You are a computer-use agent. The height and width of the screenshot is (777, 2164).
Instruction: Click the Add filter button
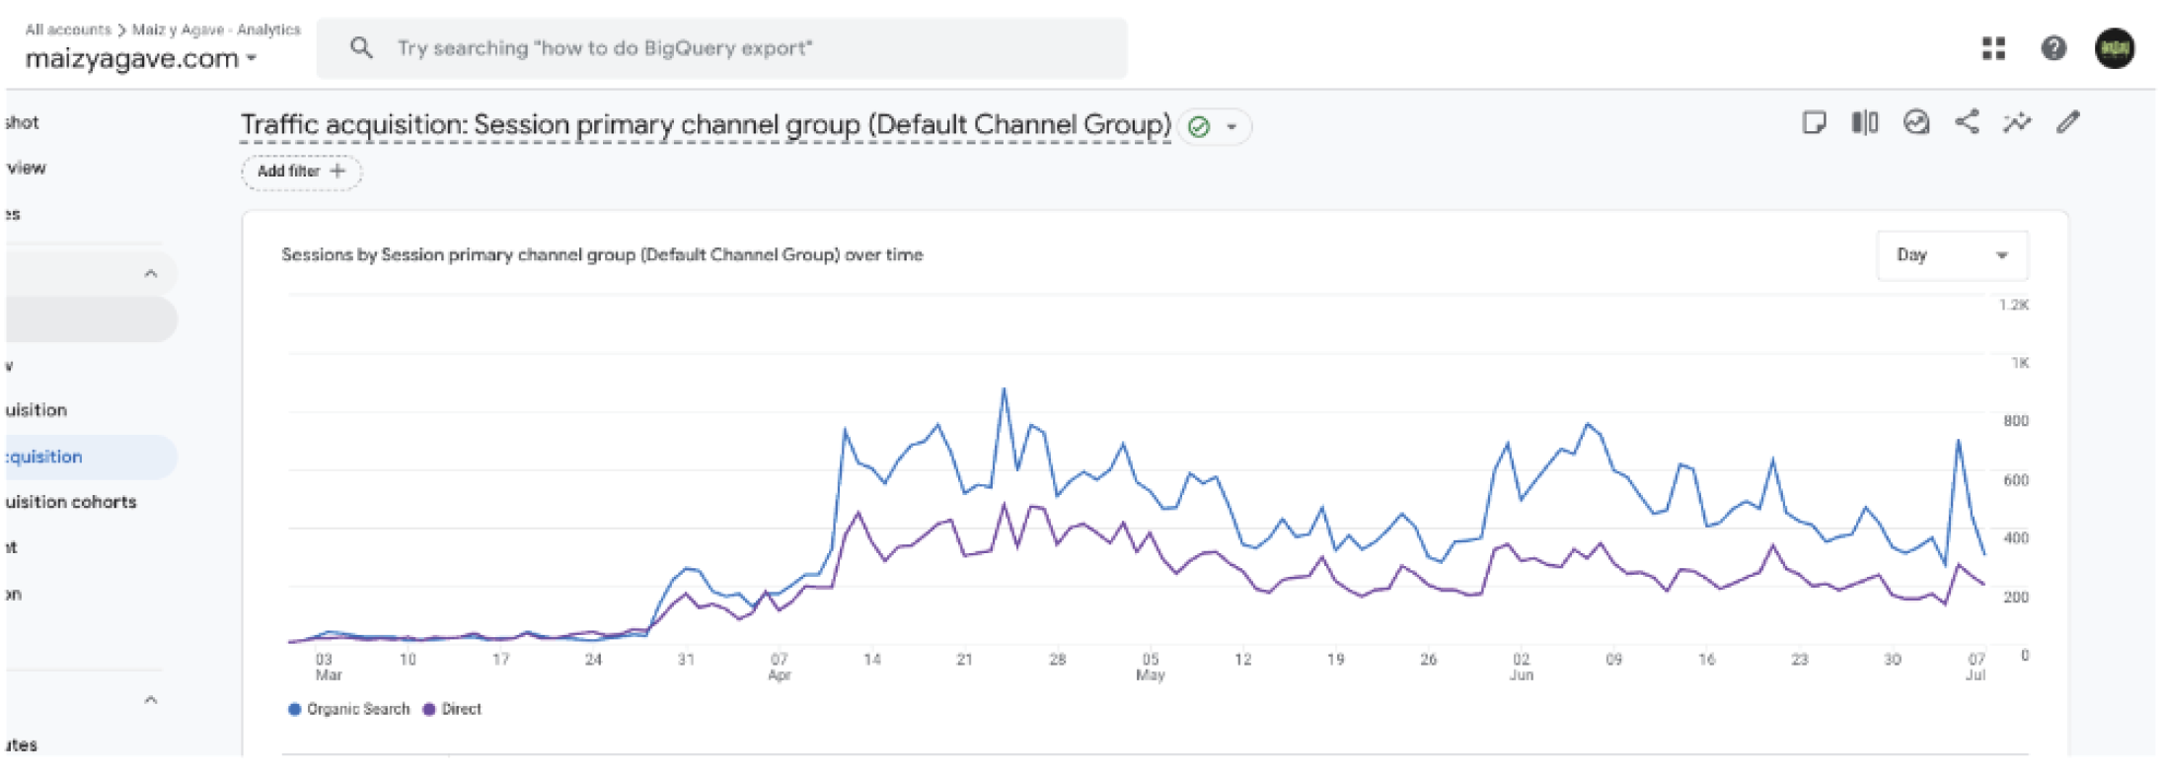[301, 172]
